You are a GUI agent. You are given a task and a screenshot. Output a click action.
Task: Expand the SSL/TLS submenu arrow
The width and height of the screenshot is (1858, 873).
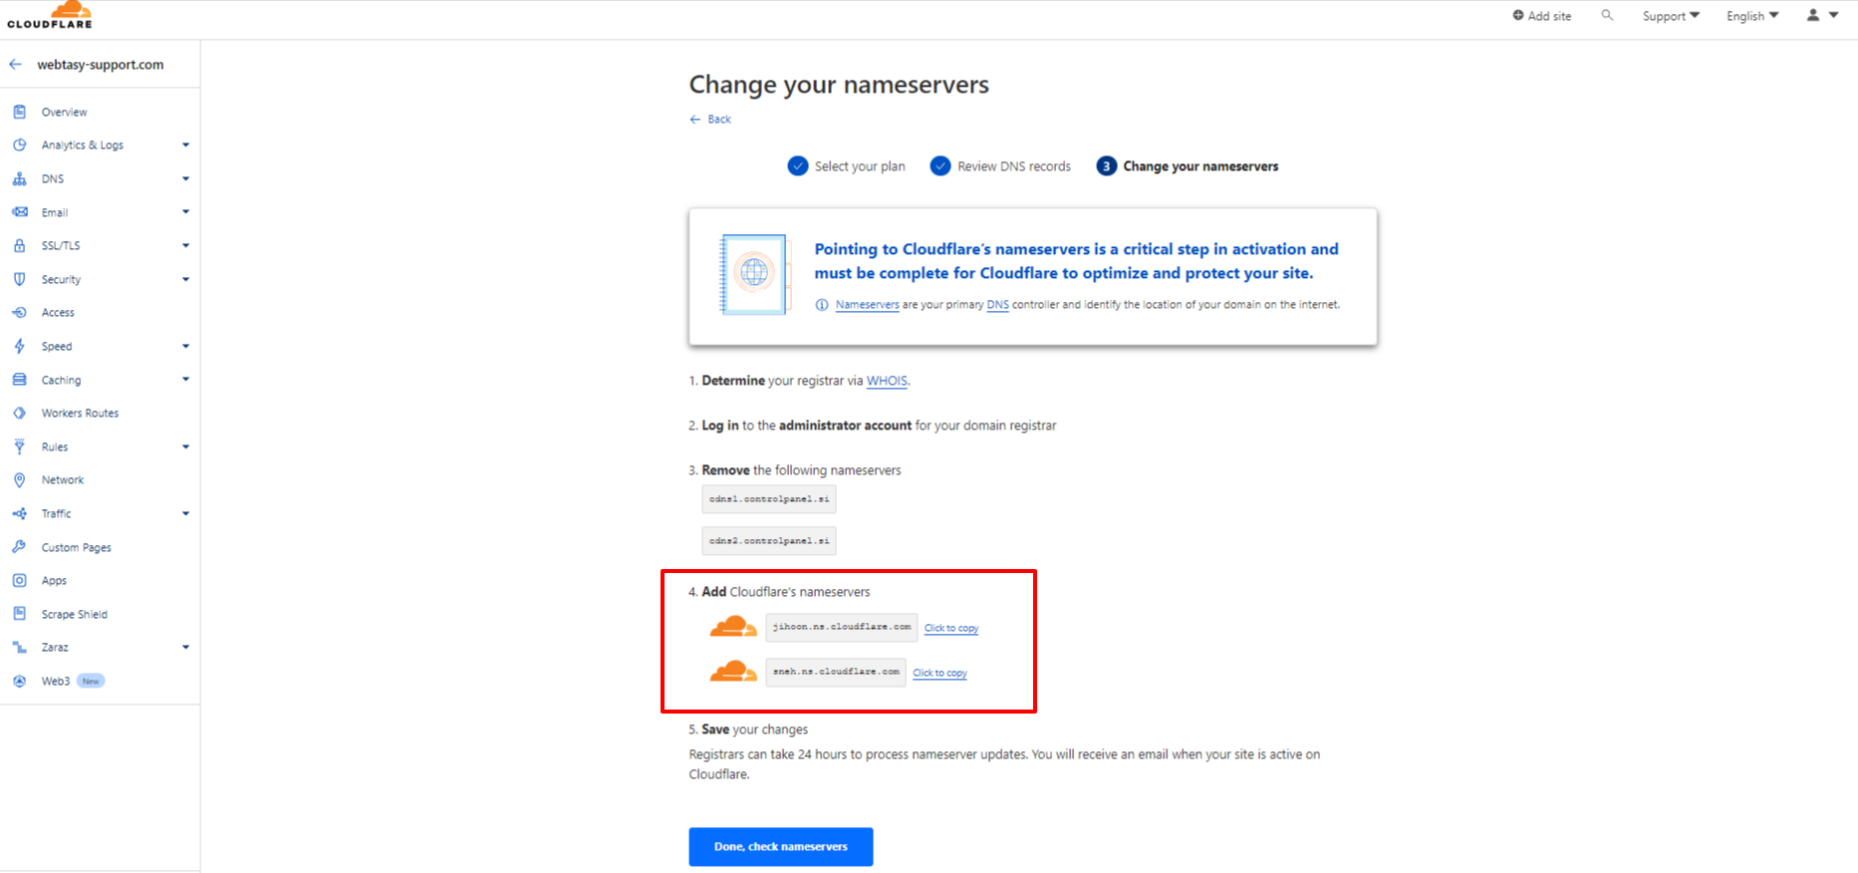click(x=185, y=245)
